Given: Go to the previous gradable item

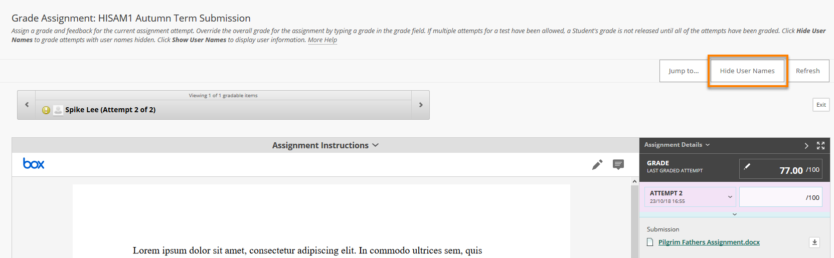Looking at the screenshot, I should pos(27,105).
